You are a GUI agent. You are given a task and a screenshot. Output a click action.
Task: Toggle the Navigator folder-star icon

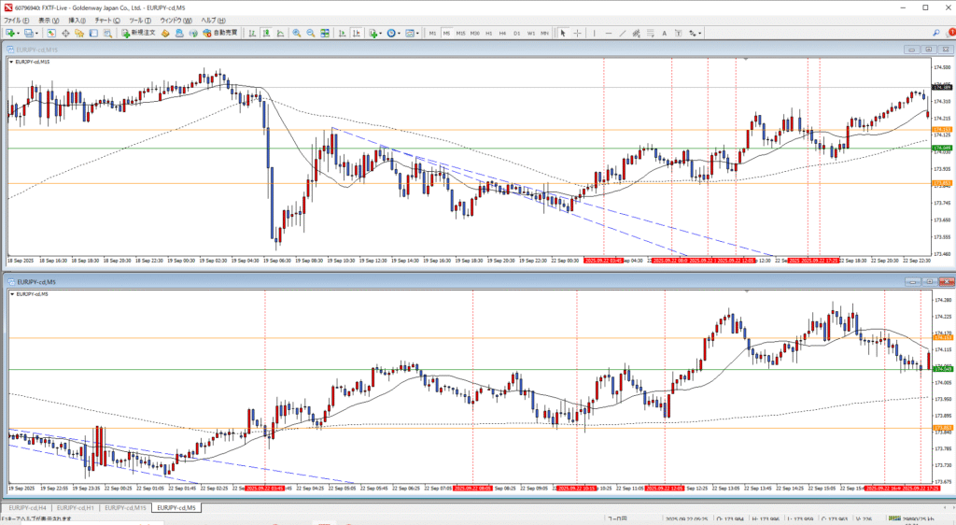pos(79,33)
